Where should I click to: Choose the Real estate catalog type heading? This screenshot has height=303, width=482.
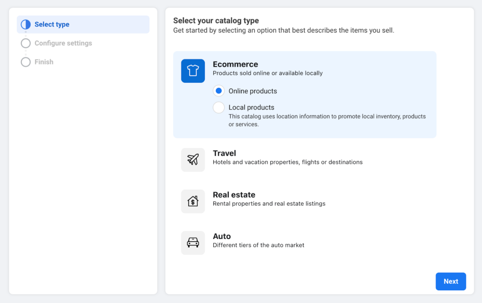click(234, 194)
